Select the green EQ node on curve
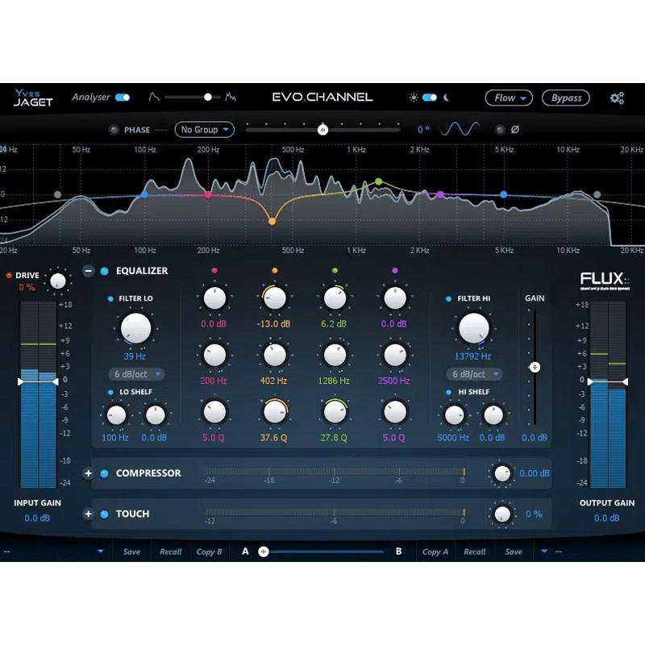 point(378,181)
